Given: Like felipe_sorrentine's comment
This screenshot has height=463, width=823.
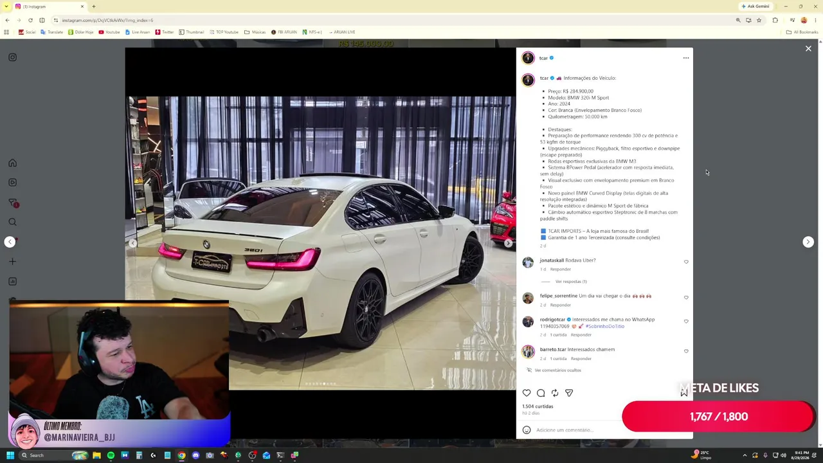Looking at the screenshot, I should 686,298.
